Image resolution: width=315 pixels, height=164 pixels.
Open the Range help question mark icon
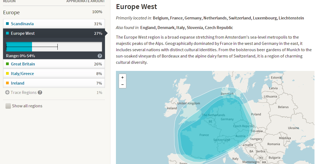coord(100,56)
